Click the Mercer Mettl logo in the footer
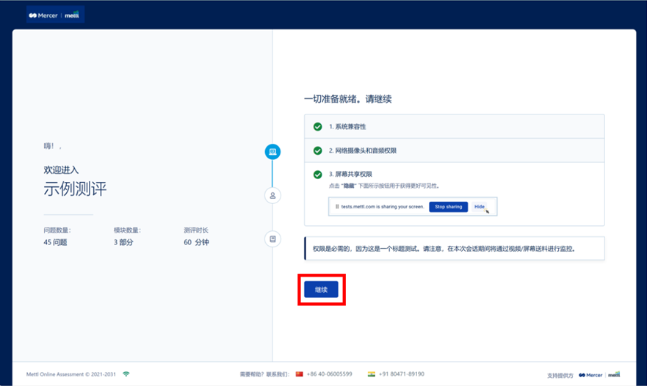This screenshot has height=386, width=647. point(599,375)
